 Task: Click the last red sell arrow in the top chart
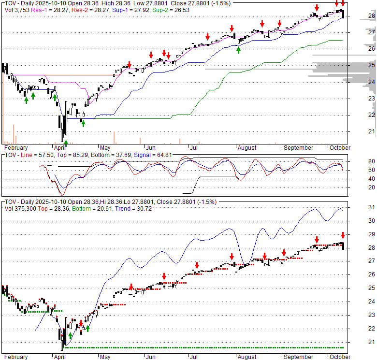coord(343,4)
